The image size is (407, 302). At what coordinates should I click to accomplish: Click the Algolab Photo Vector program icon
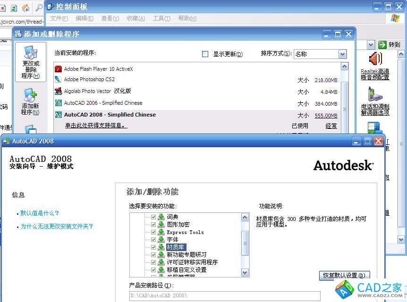[x=59, y=91]
